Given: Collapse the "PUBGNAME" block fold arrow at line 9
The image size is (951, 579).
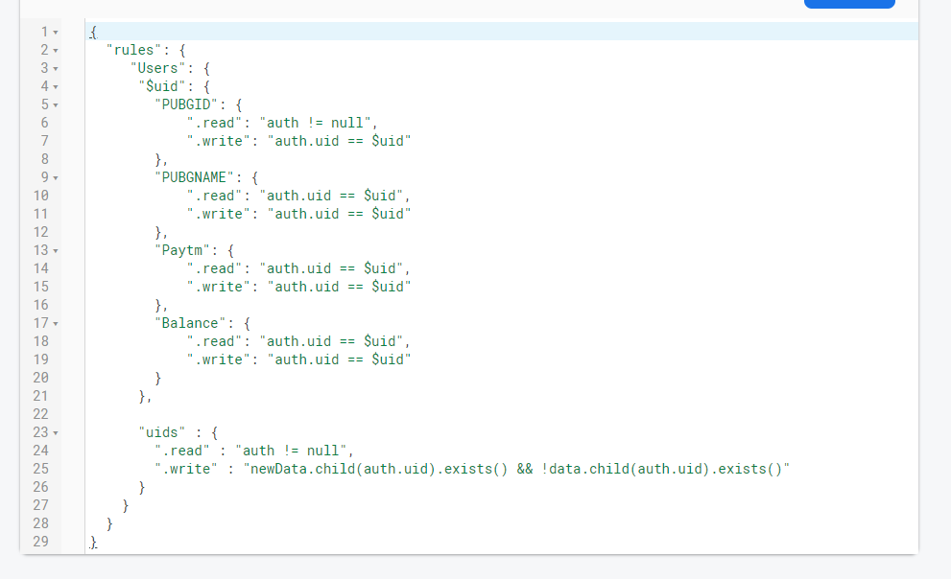Looking at the screenshot, I should 56,178.
